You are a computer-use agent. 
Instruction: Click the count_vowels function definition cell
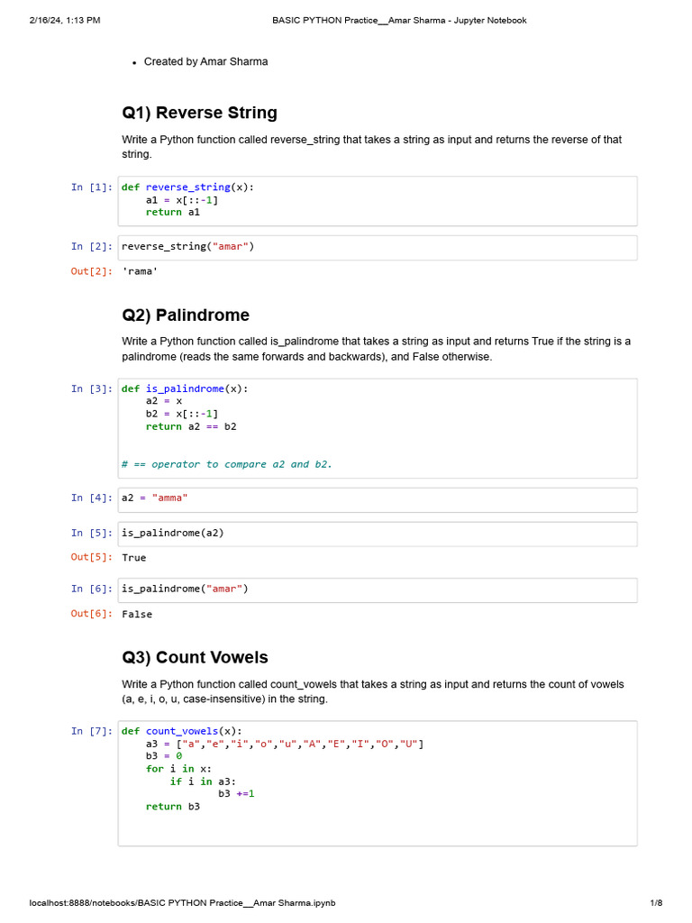(x=377, y=782)
